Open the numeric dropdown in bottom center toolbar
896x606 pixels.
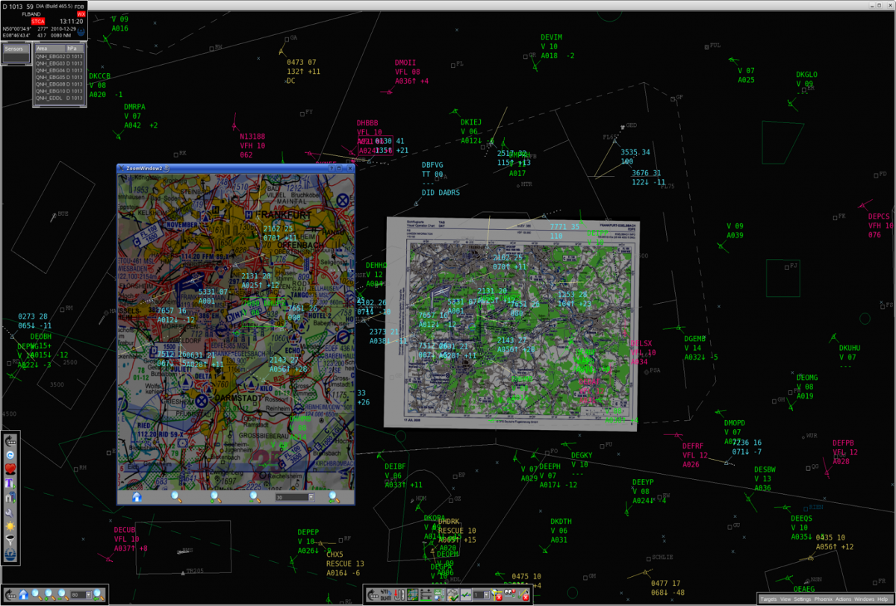(x=486, y=595)
